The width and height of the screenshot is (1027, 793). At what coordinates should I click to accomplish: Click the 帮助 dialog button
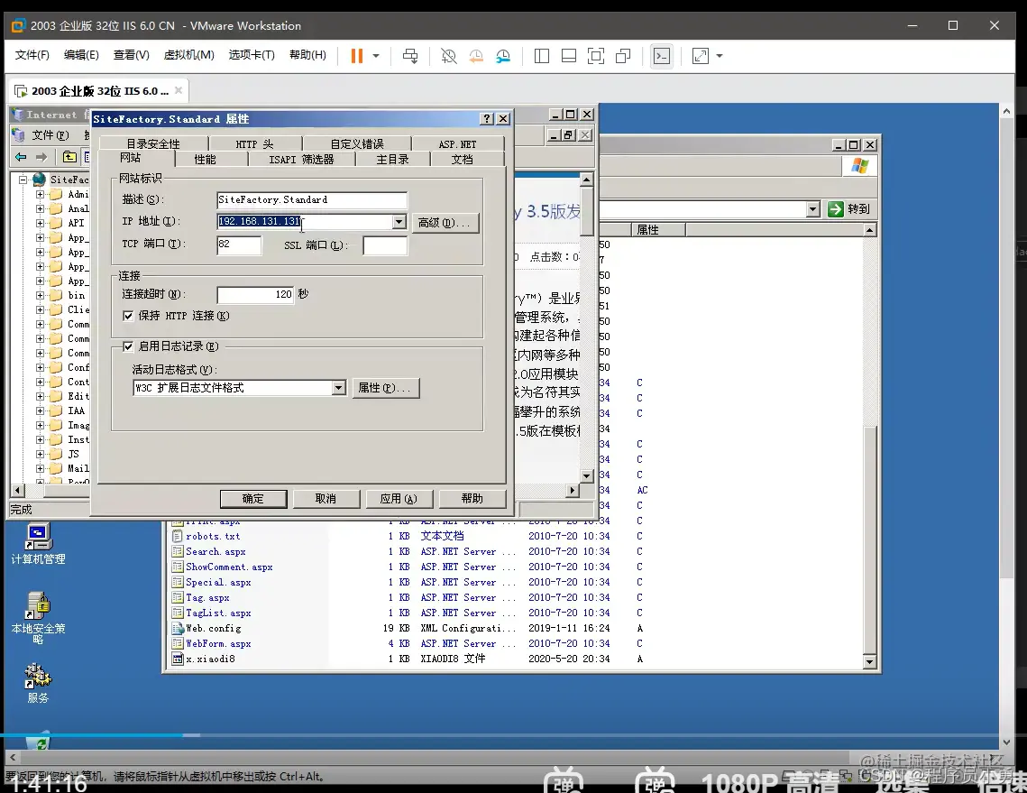tap(472, 499)
